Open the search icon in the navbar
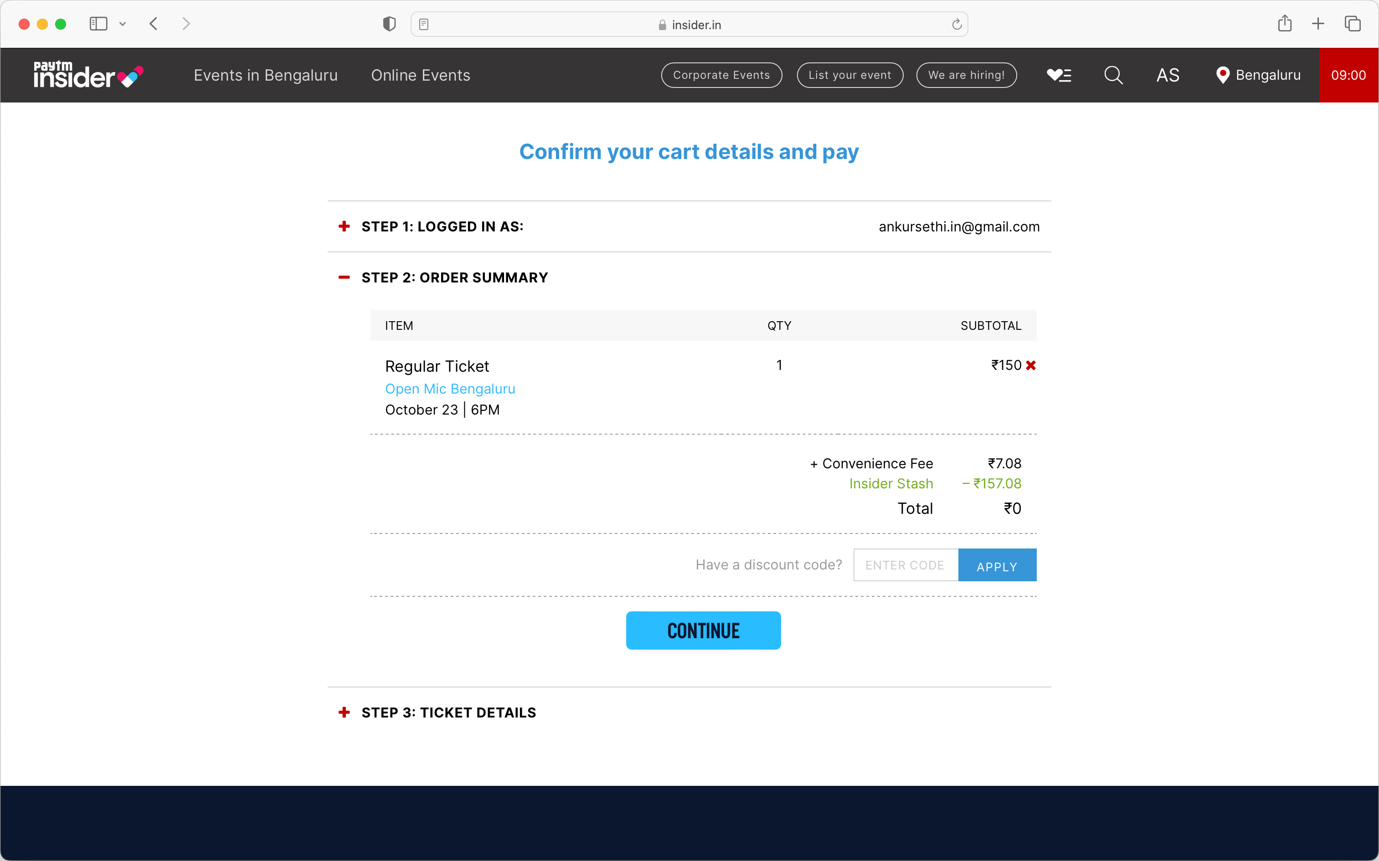Screen dimensions: 1379x861 tap(1113, 75)
